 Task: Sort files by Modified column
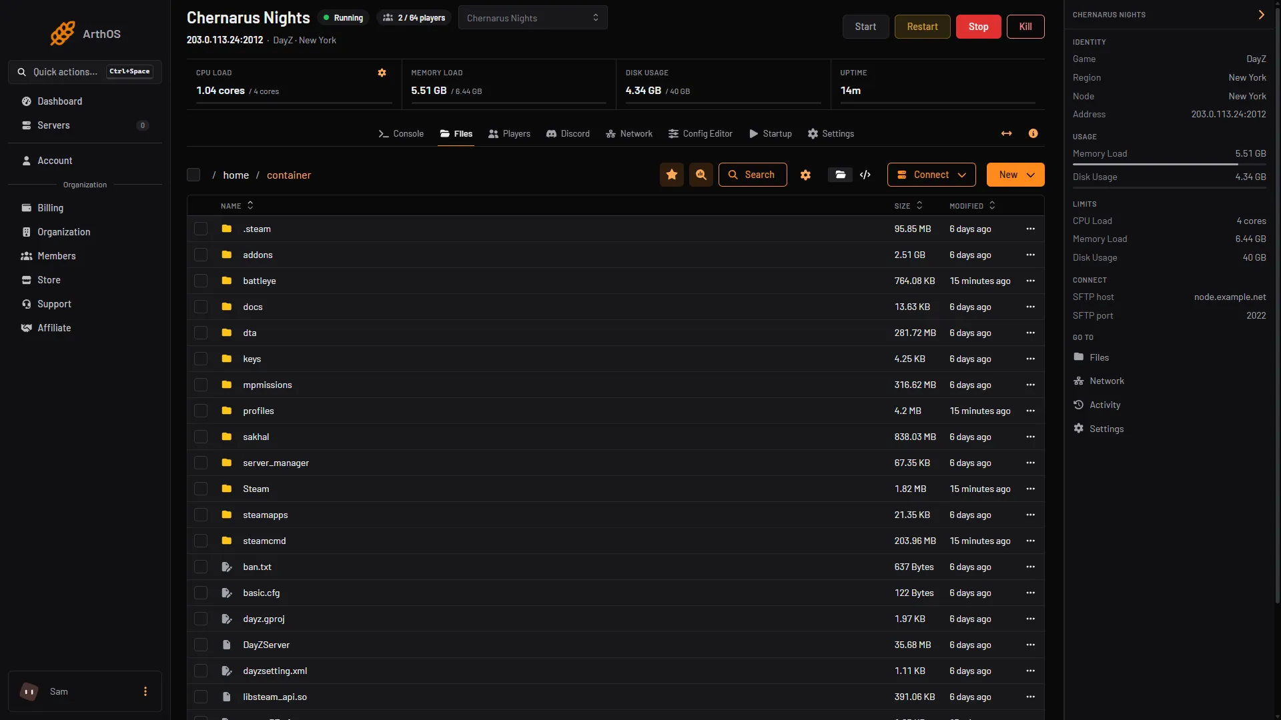972,205
